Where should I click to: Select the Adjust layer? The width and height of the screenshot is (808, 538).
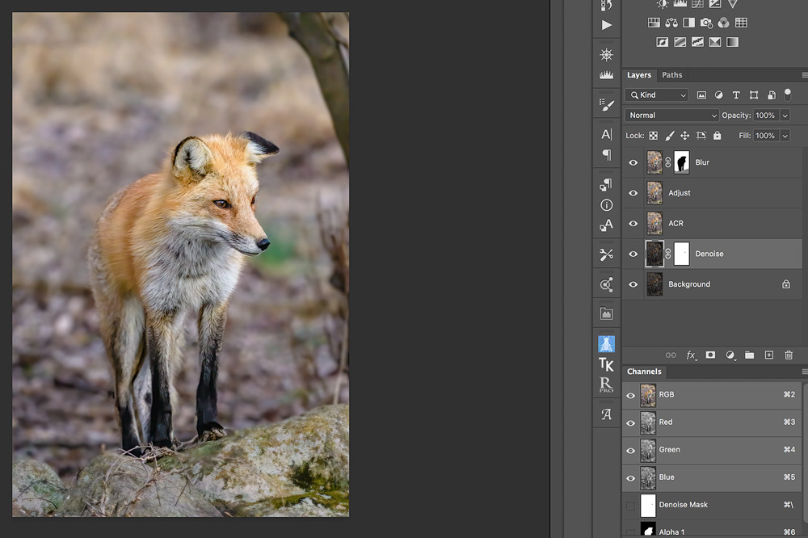tap(711, 193)
